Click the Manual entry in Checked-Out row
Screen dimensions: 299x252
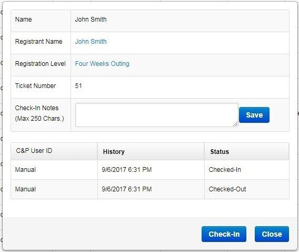25,189
